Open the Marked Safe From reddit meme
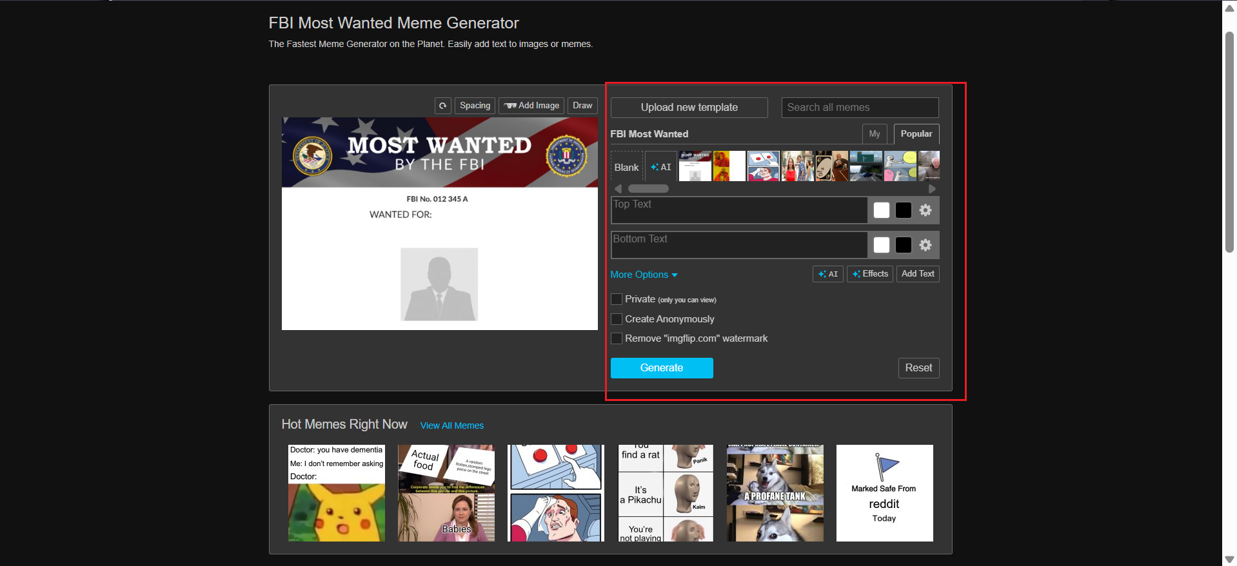Viewport: 1237px width, 566px height. (885, 493)
